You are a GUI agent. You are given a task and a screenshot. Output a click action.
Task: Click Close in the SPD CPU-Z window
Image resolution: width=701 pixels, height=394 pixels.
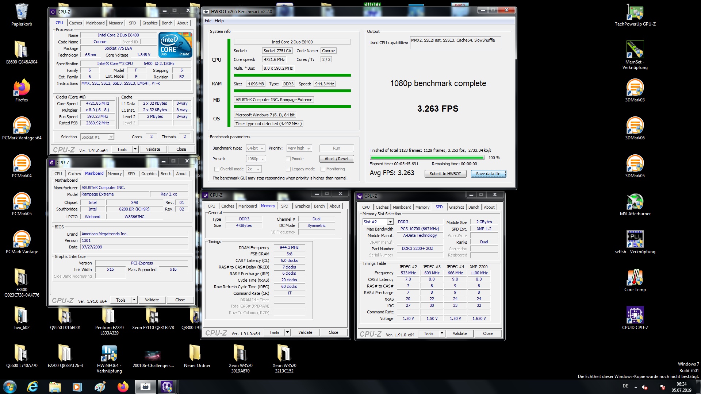[x=488, y=333]
